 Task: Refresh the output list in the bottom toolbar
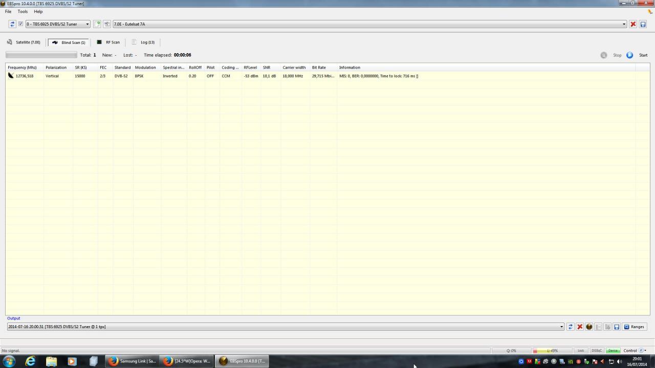point(571,327)
